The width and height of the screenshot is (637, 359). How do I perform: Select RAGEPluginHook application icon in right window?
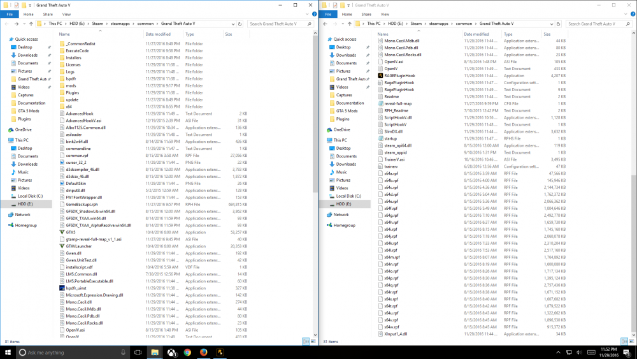(381, 76)
